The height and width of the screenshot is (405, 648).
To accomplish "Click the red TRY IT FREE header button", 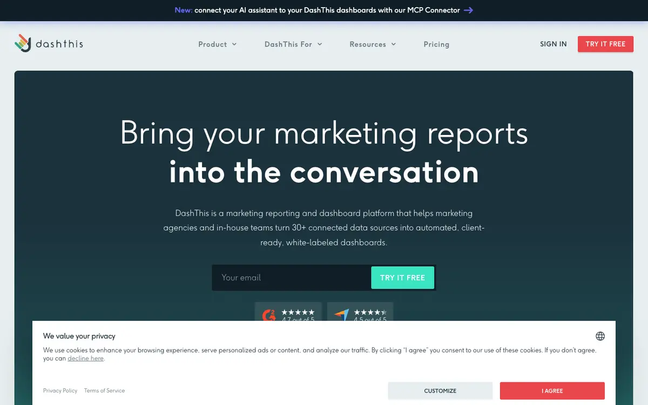I will (x=605, y=44).
